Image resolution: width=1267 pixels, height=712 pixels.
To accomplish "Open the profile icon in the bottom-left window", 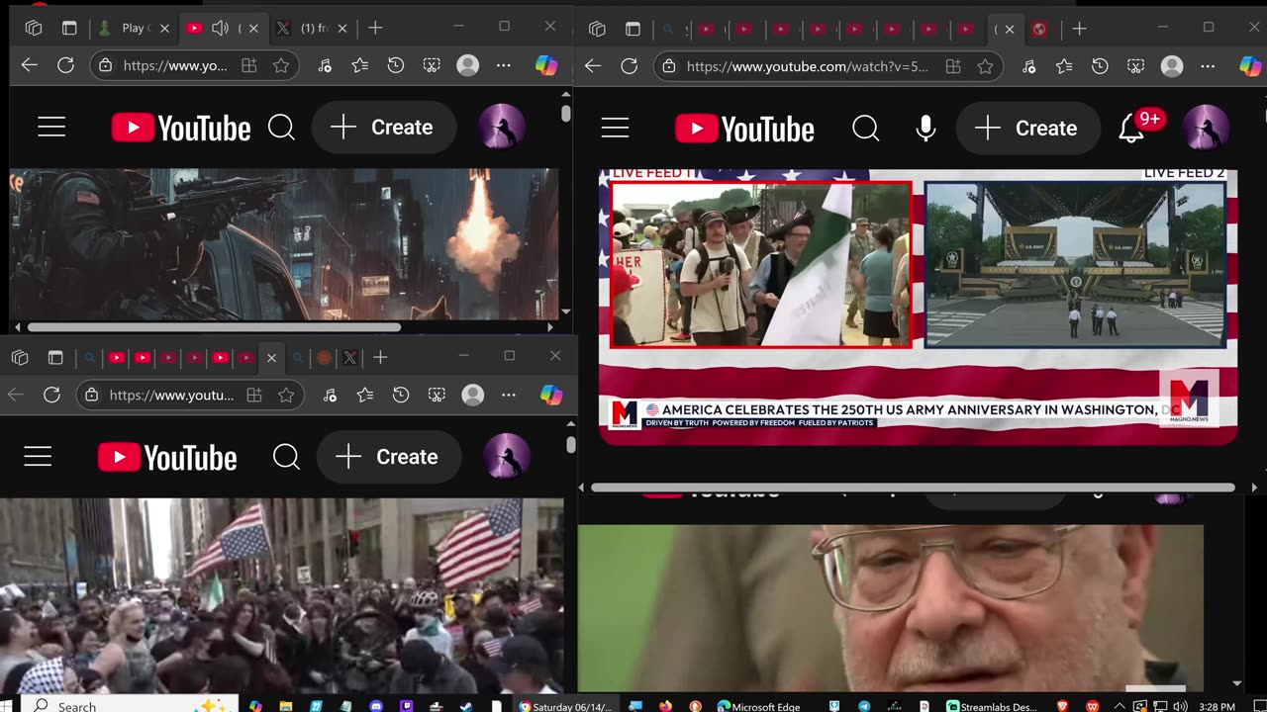I will 473,396.
